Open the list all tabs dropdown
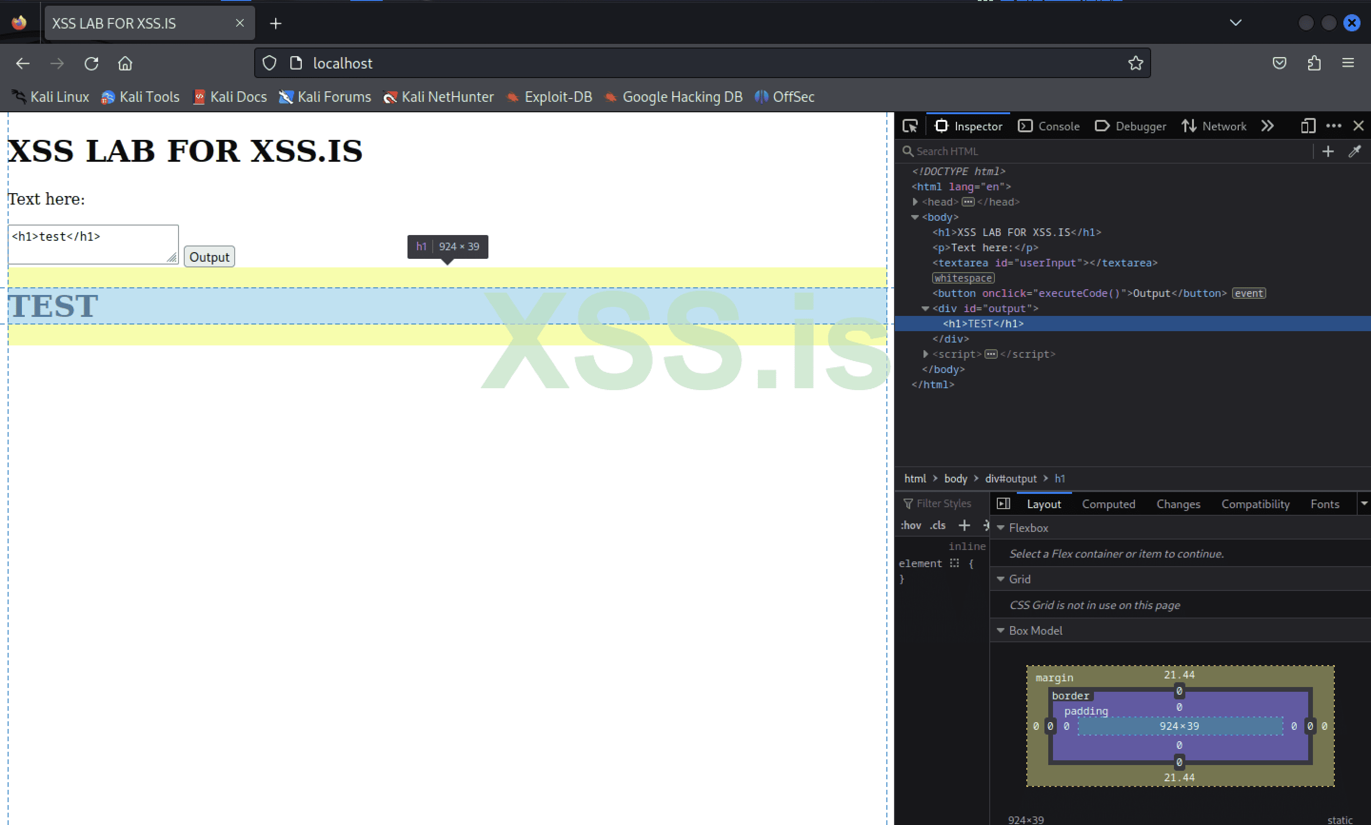The image size is (1371, 825). (x=1236, y=23)
